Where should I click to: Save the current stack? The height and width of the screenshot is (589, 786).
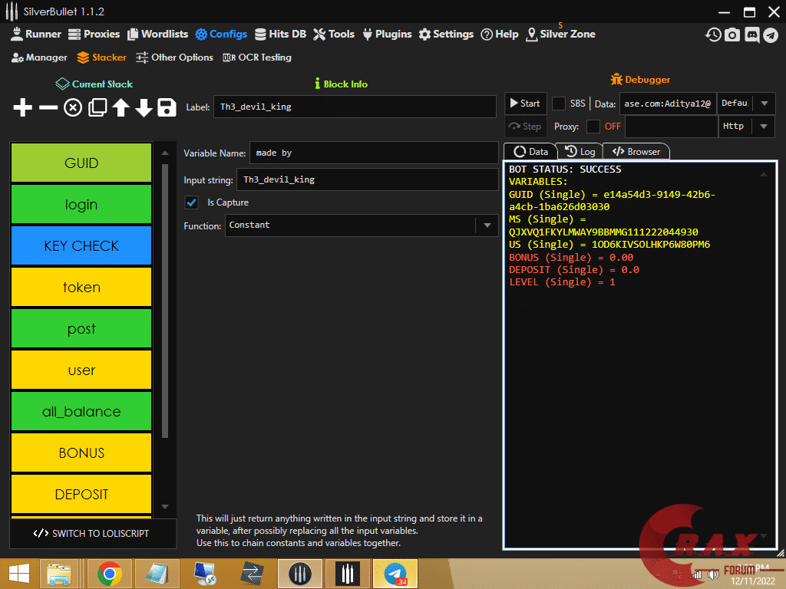tap(167, 107)
